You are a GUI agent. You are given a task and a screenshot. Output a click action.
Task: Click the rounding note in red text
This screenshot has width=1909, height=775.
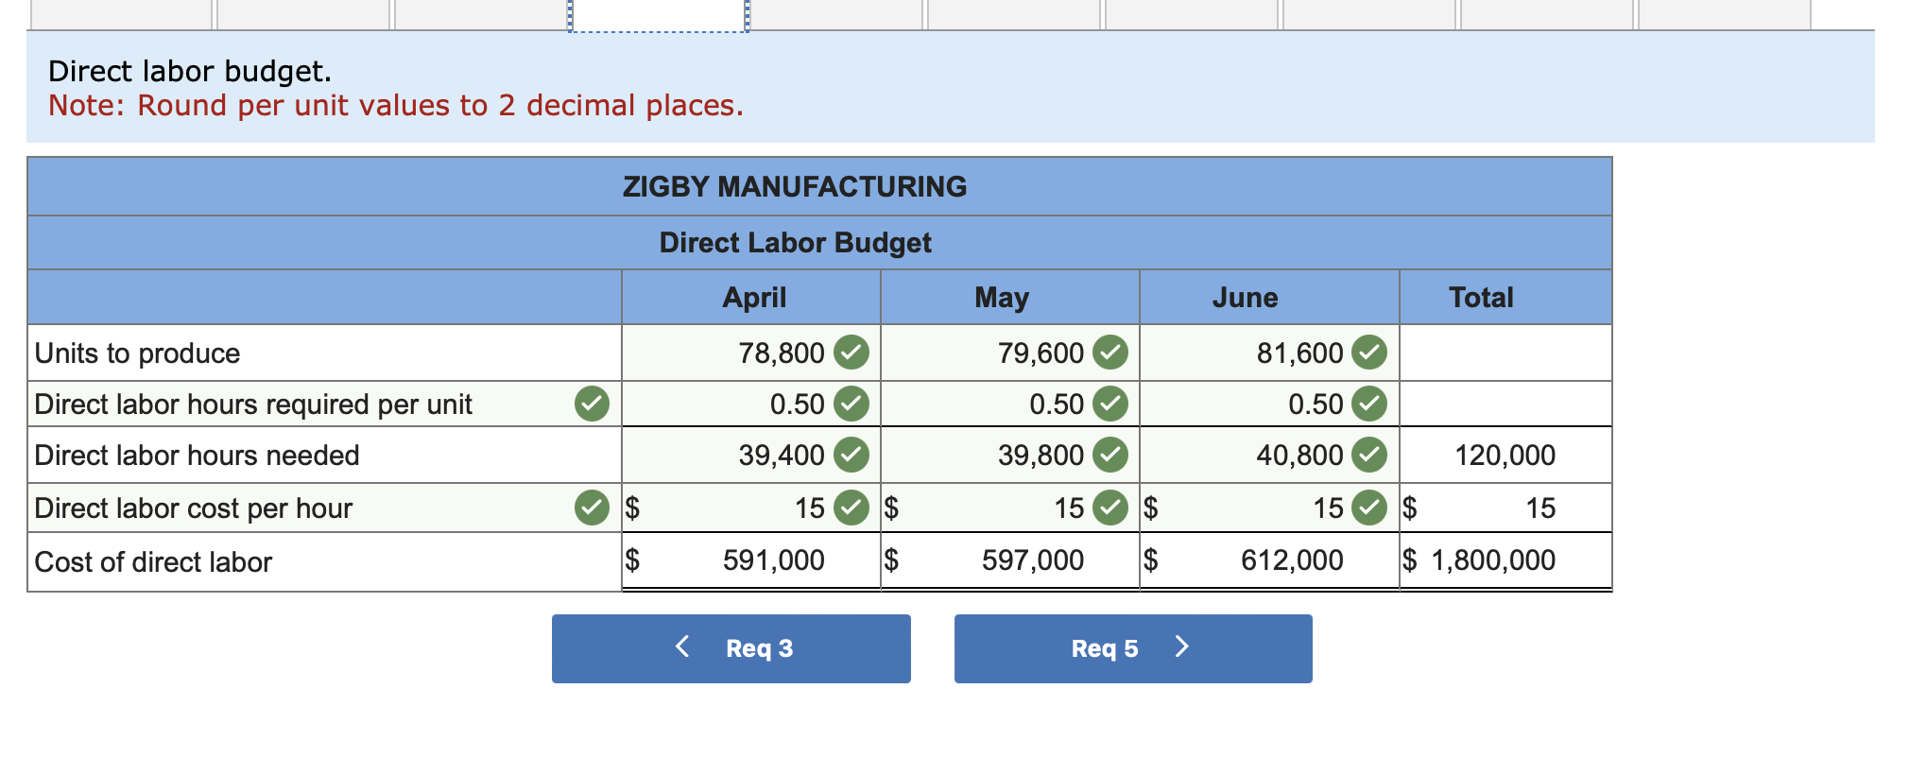[396, 105]
